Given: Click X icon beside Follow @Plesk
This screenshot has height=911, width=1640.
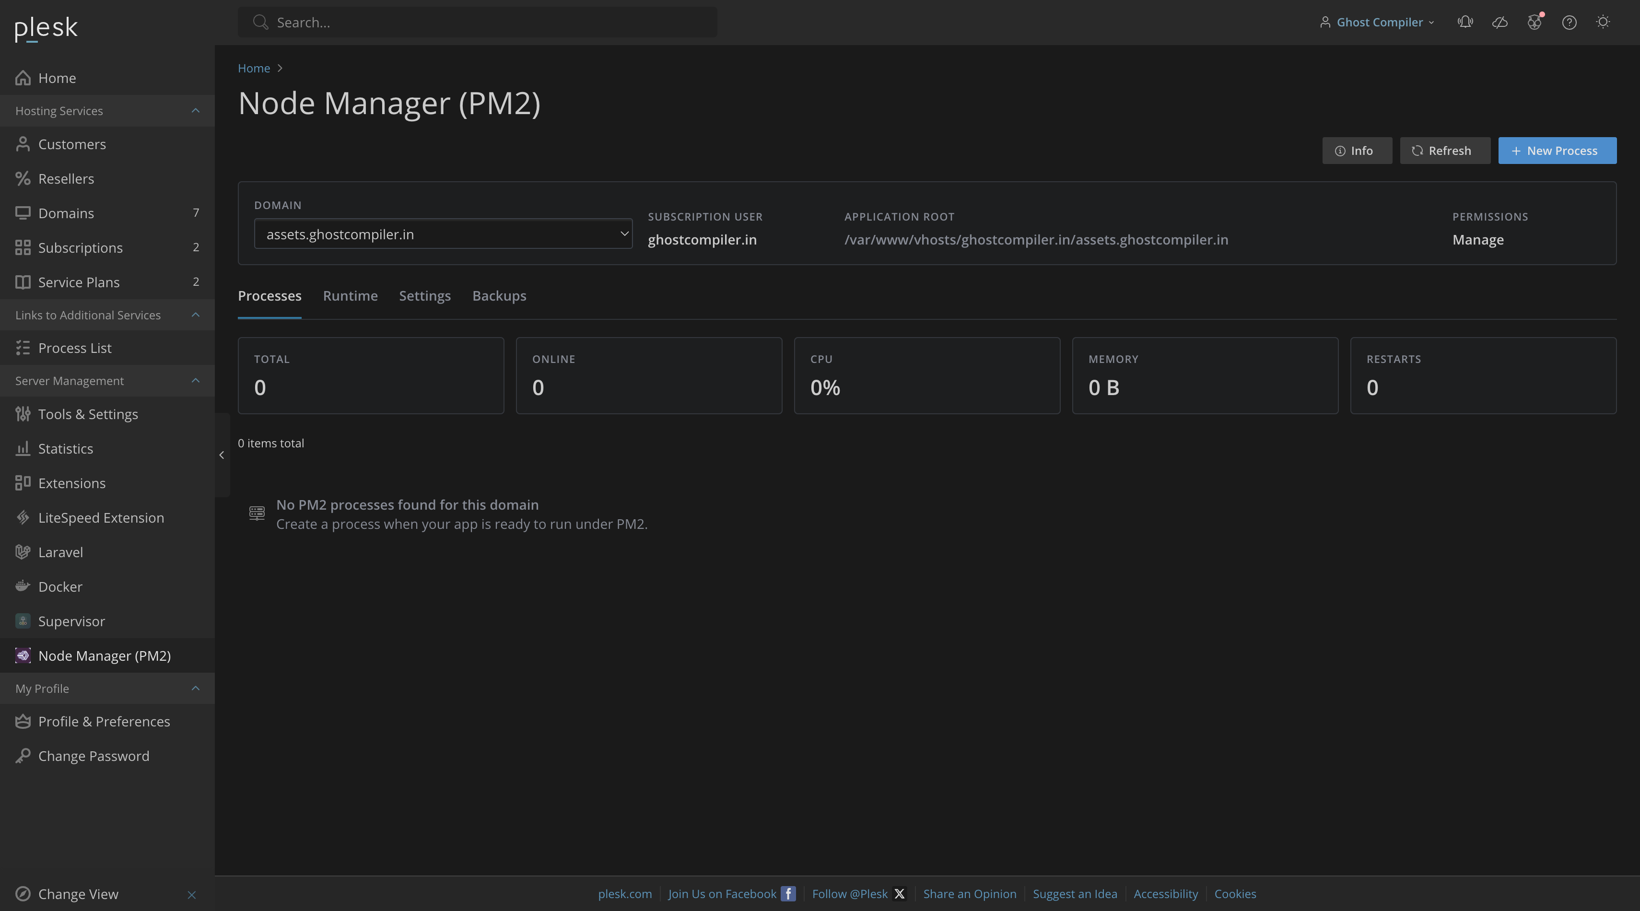Looking at the screenshot, I should [x=900, y=894].
